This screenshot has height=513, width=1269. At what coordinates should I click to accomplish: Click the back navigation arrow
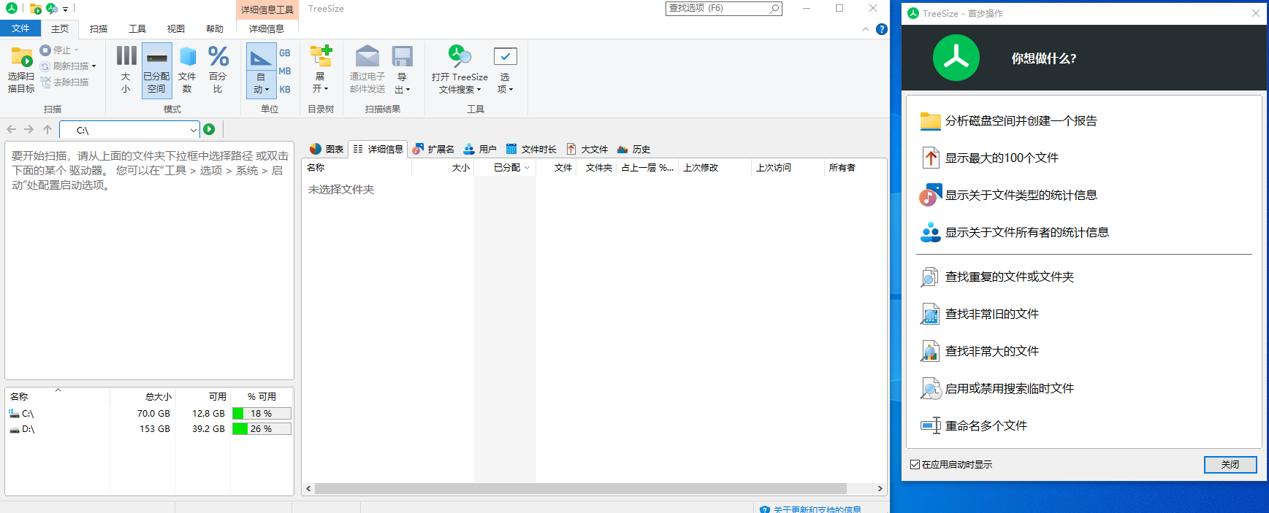click(x=12, y=129)
